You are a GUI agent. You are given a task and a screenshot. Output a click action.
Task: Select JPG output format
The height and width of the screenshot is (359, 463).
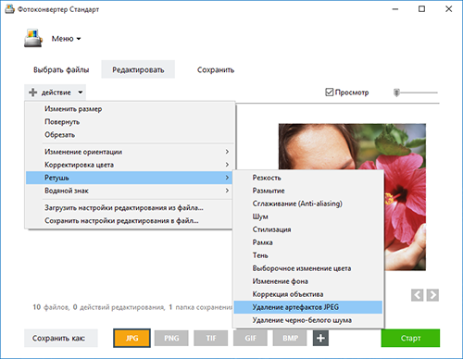(131, 338)
